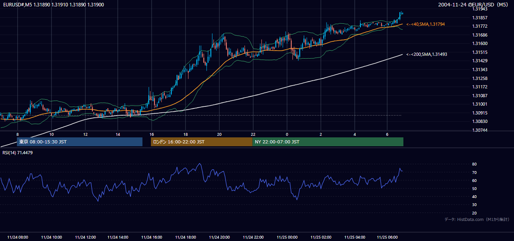Select the NY 22:00-07:00 JST session bar
This screenshot has width=514, height=241.
(328, 142)
